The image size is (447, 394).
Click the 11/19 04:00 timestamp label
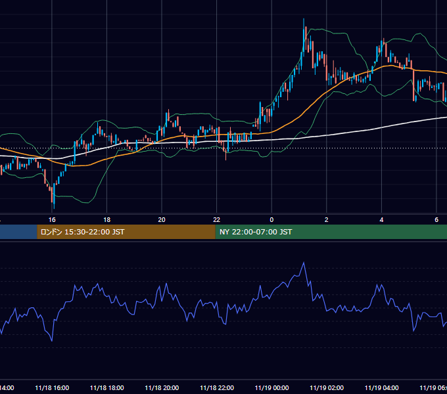pos(382,388)
